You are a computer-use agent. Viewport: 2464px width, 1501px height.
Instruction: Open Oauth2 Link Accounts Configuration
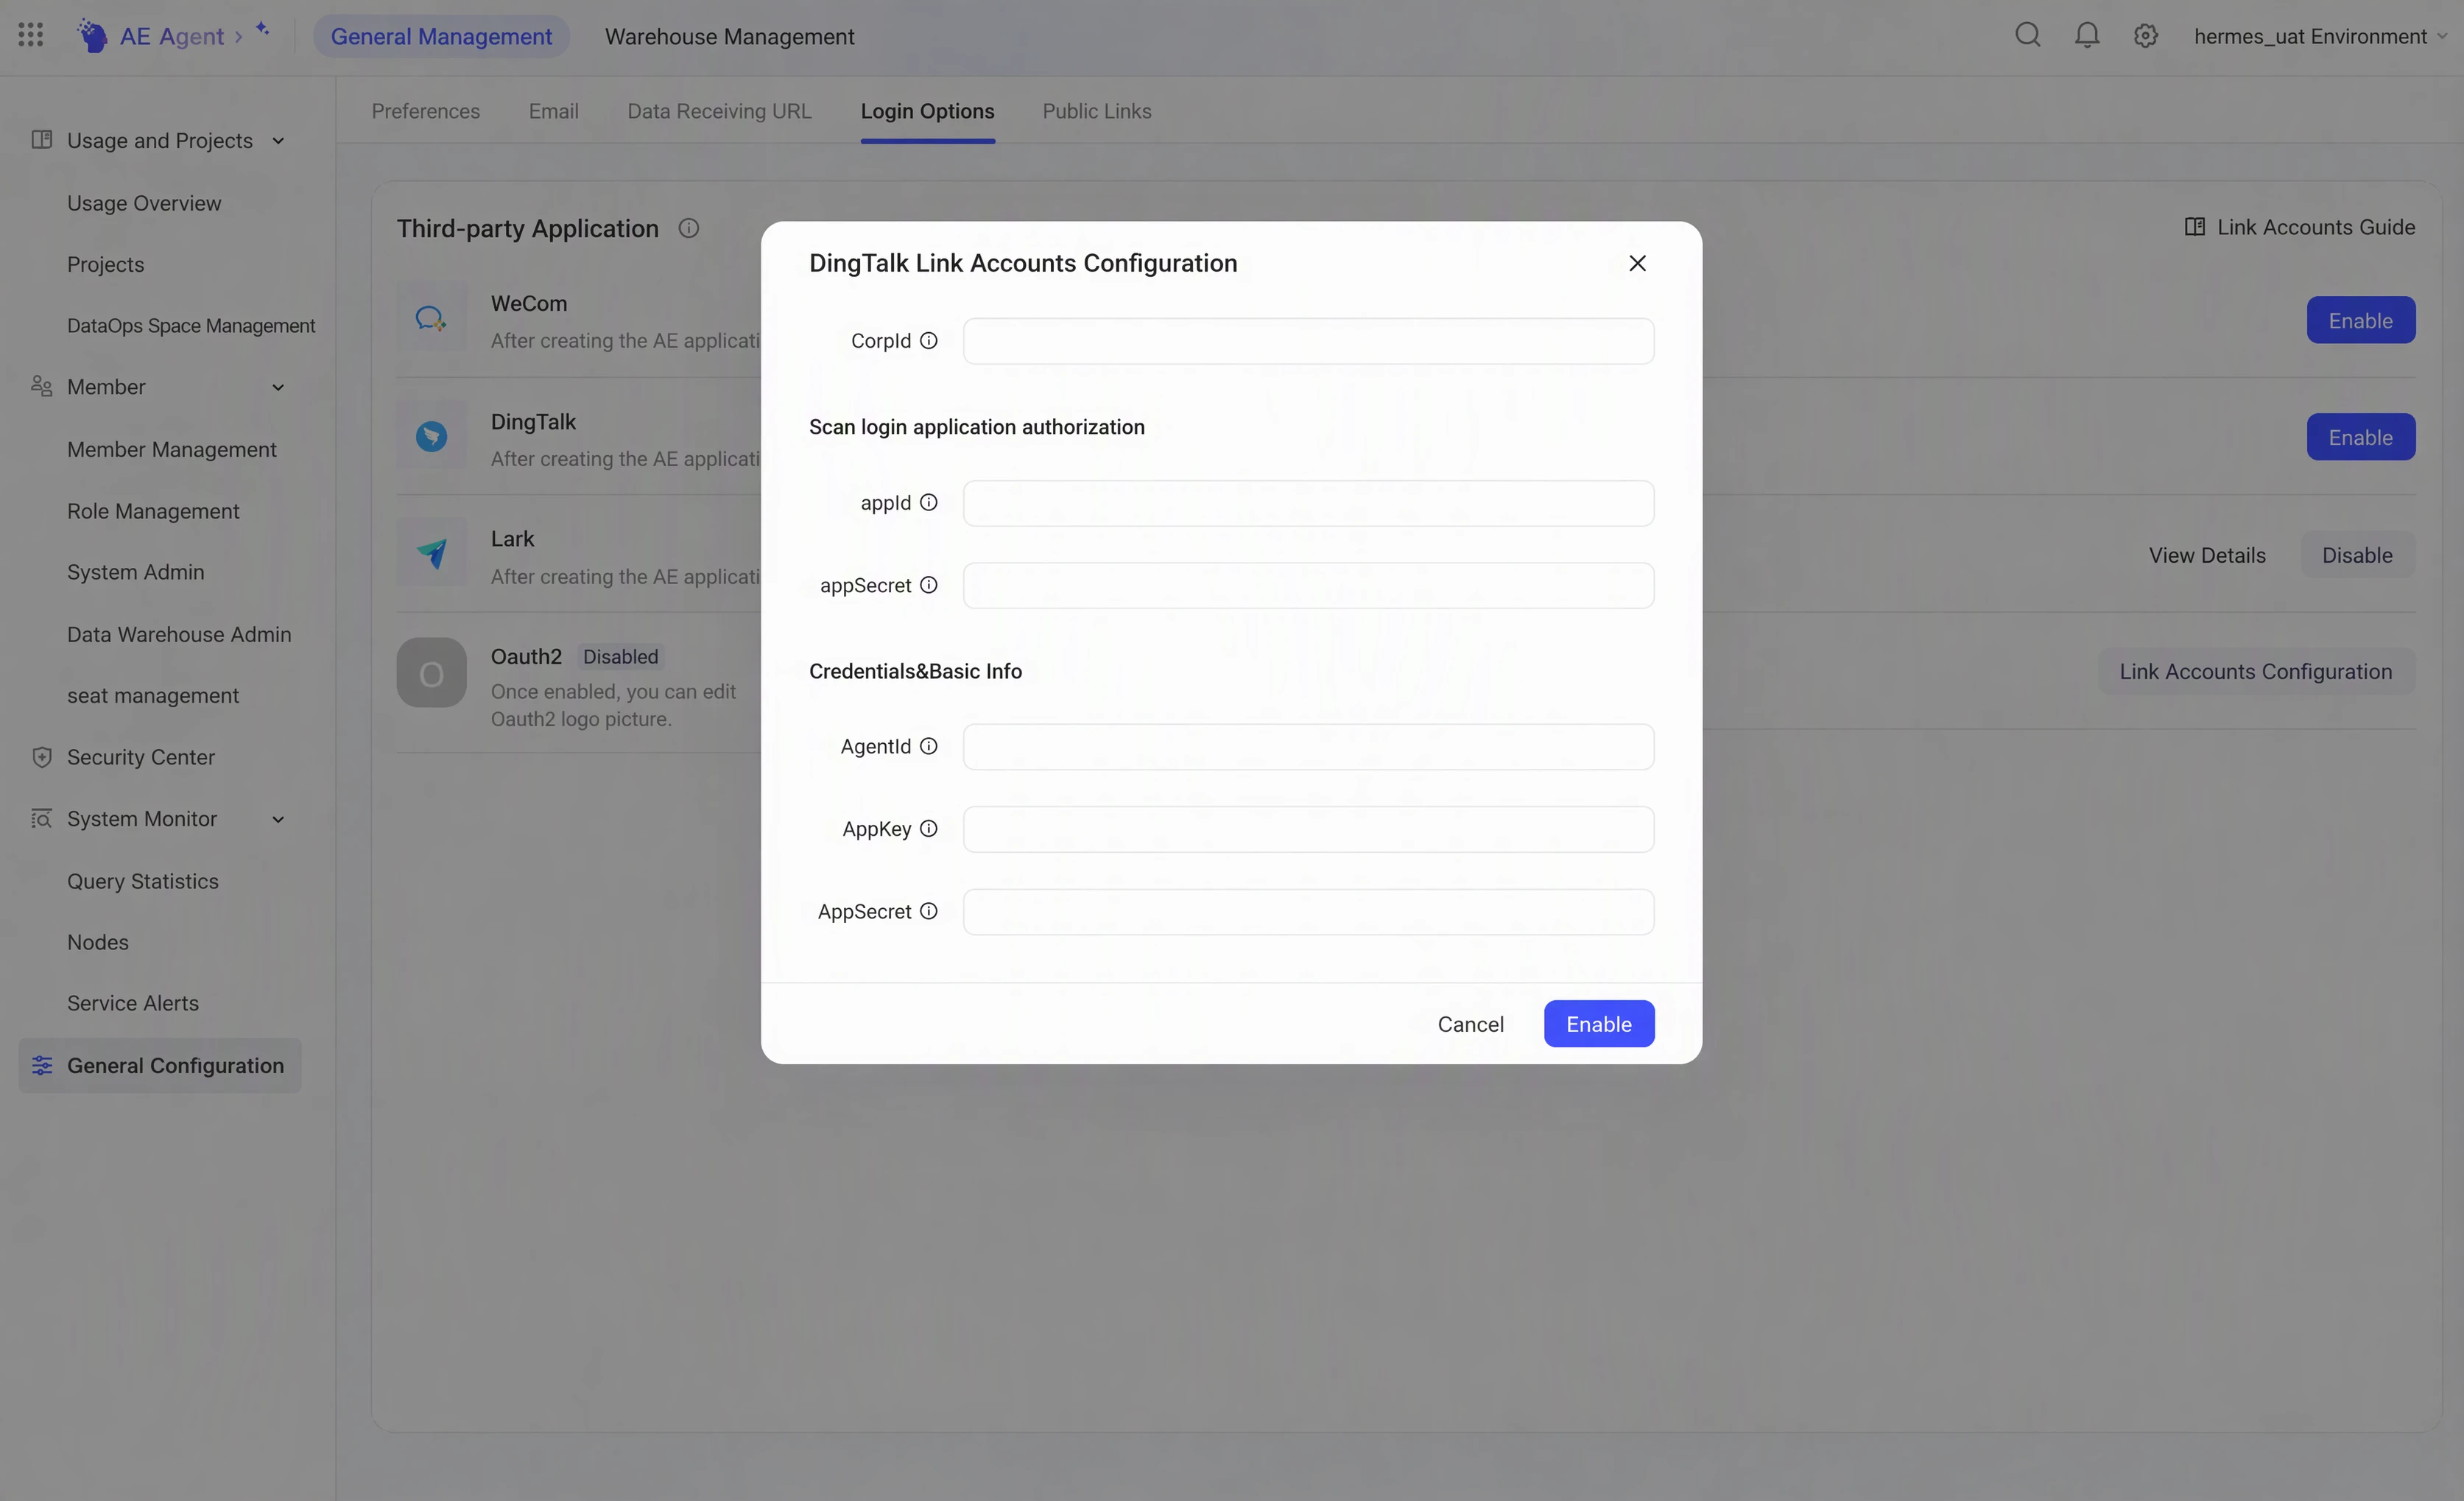2255,671
